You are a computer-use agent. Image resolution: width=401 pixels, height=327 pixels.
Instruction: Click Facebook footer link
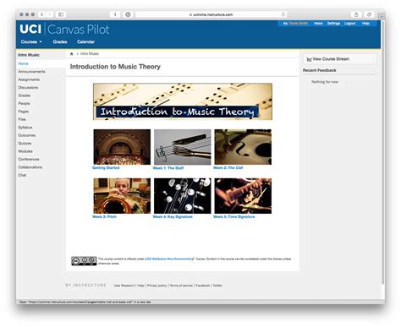[202, 286]
